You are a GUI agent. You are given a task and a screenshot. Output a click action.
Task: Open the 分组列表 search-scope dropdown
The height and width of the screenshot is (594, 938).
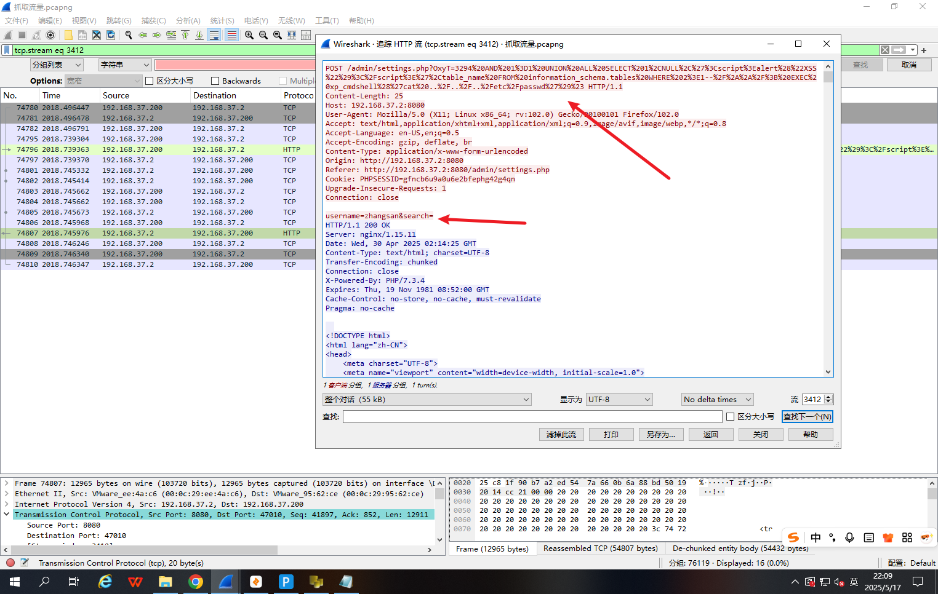(x=57, y=65)
